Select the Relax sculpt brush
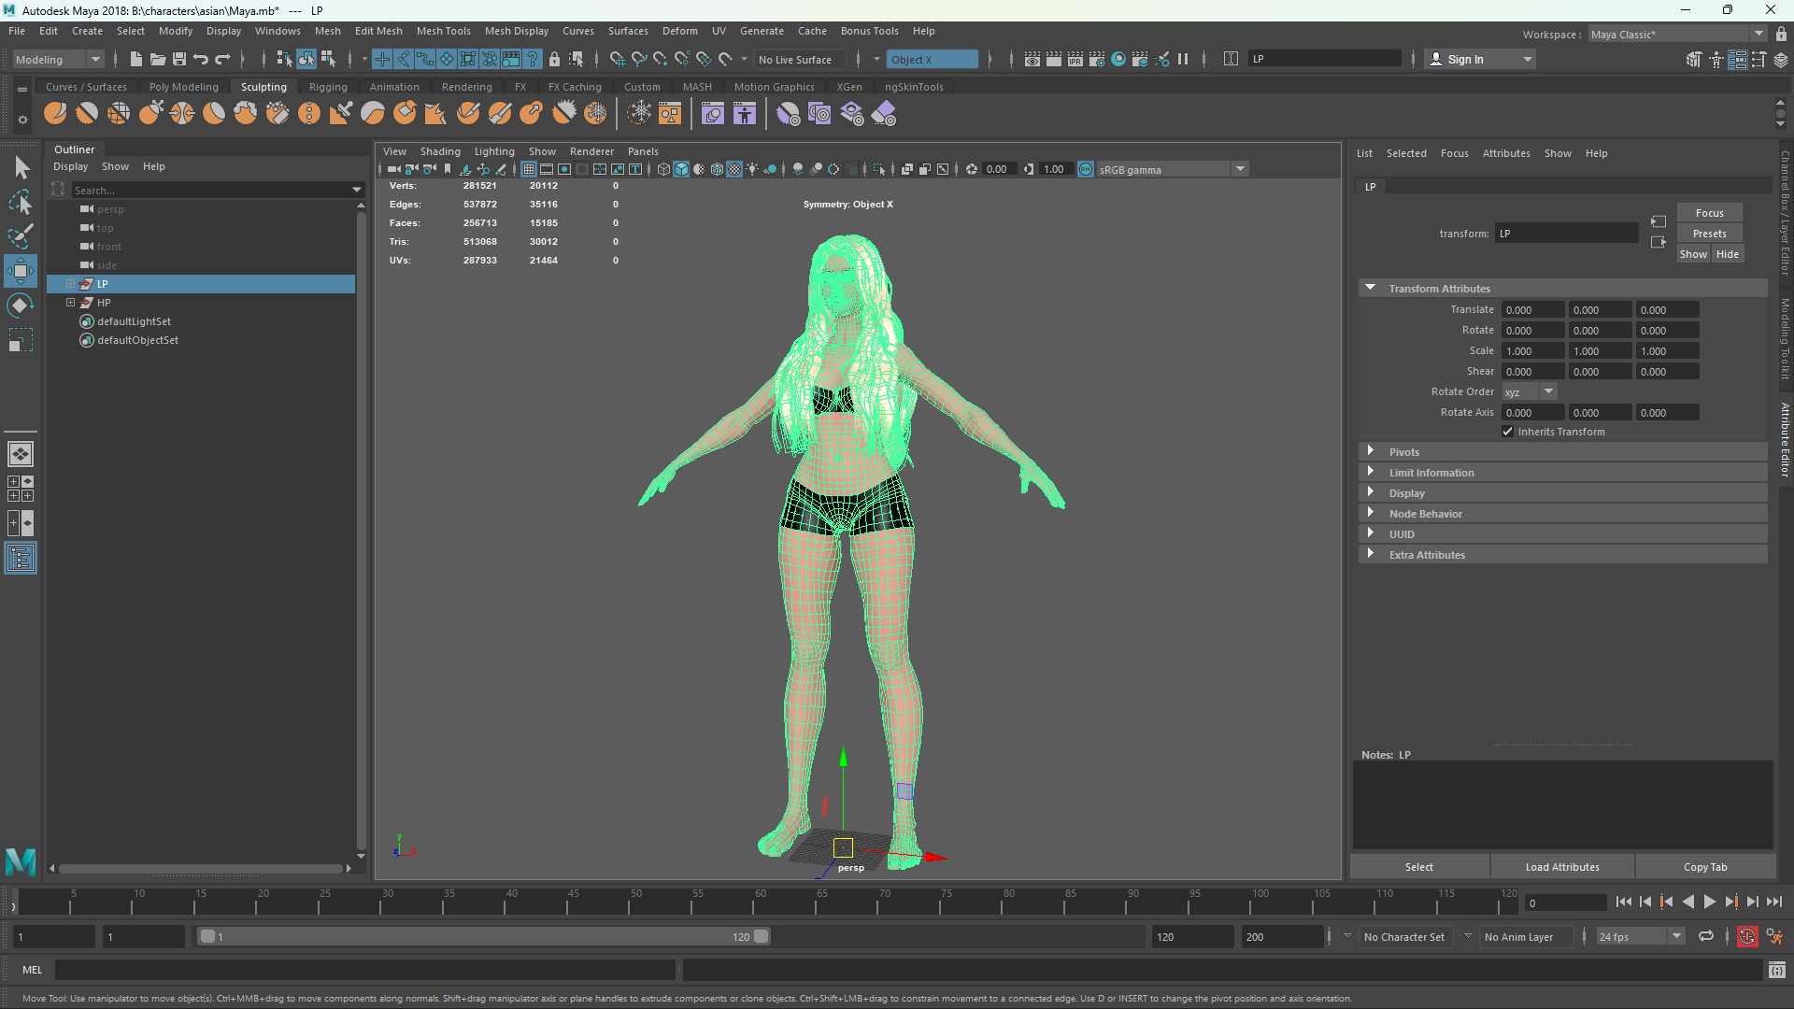This screenshot has width=1794, height=1009. click(119, 114)
